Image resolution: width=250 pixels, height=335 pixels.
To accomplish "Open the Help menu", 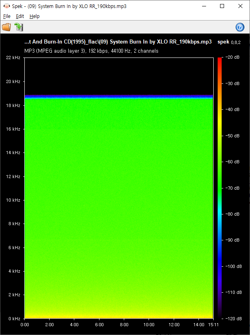I will 34,16.
